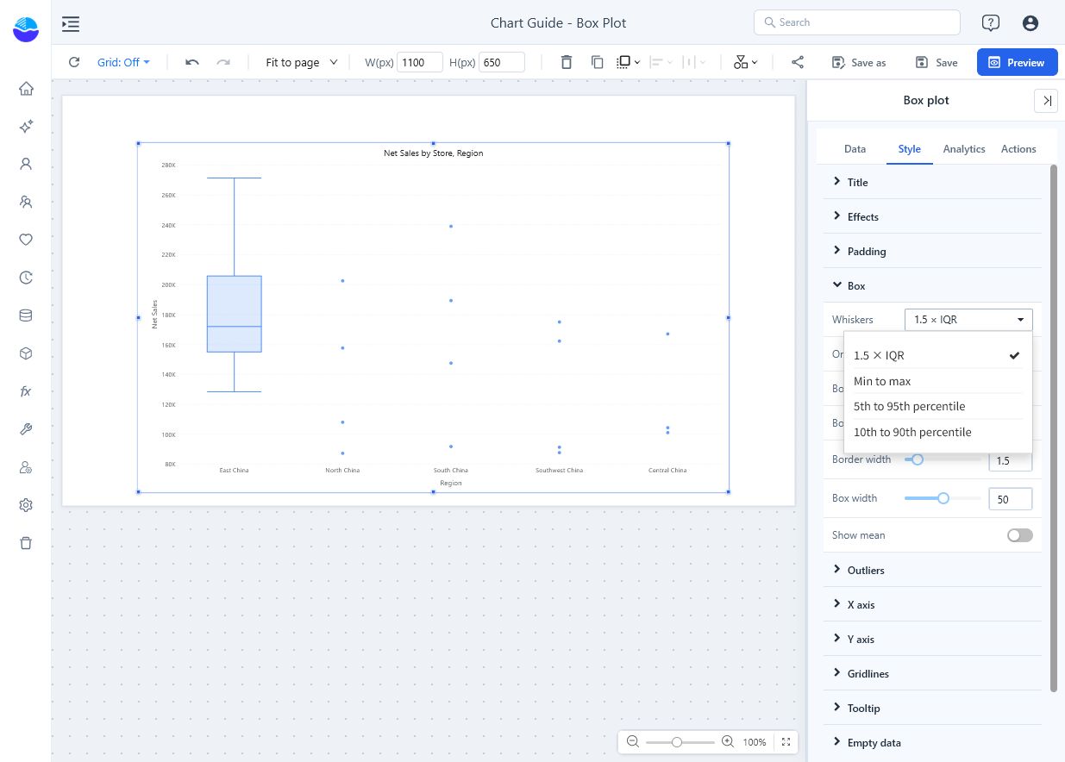Click the refresh icon in toolbar

pyautogui.click(x=74, y=62)
